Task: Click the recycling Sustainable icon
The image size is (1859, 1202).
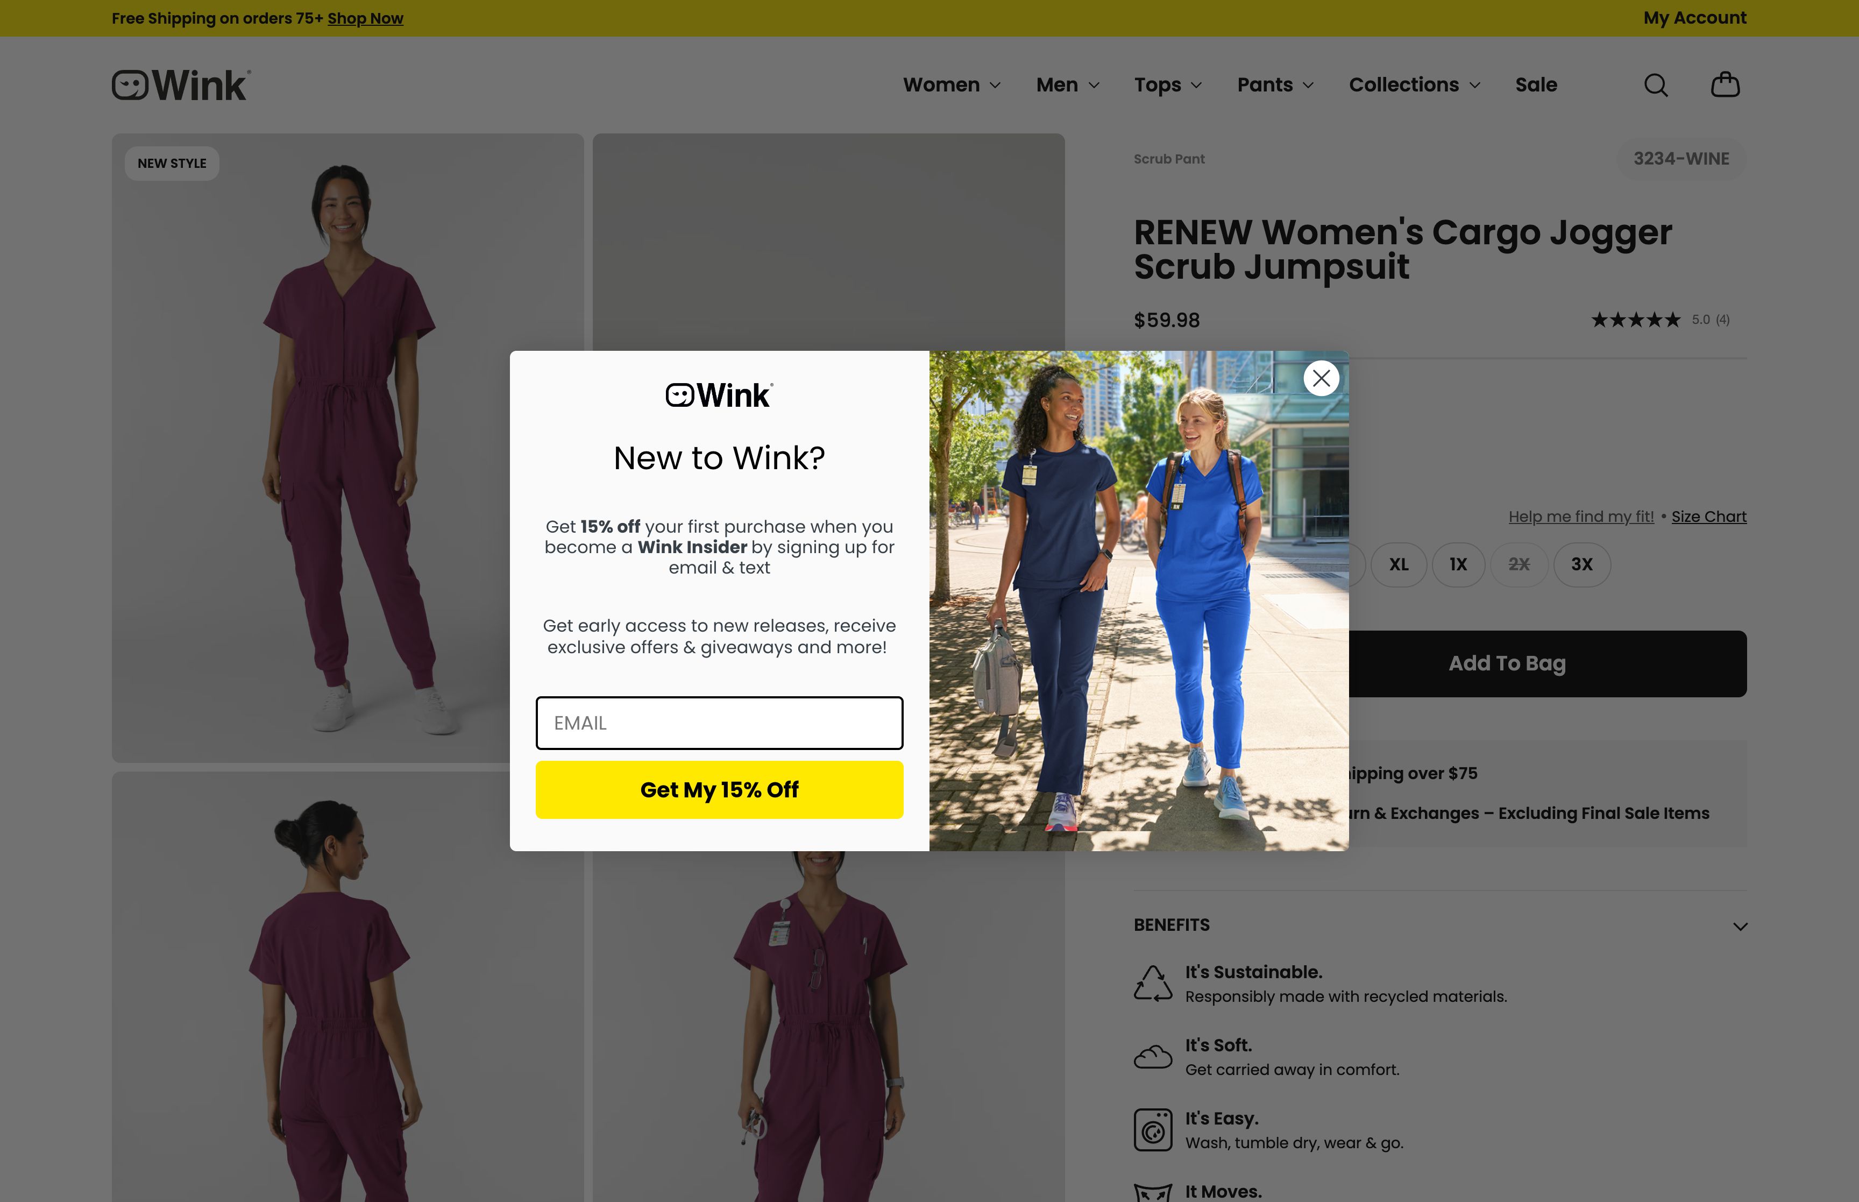Action: coord(1152,984)
